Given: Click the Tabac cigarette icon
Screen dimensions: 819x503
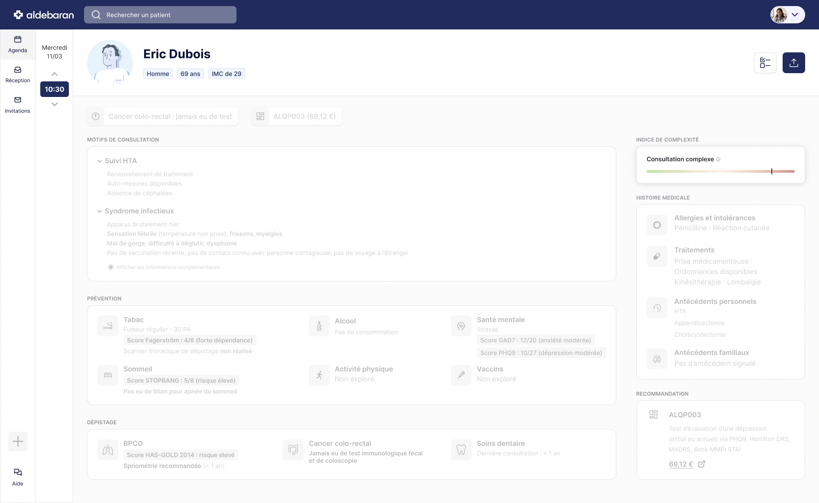Looking at the screenshot, I should [108, 326].
